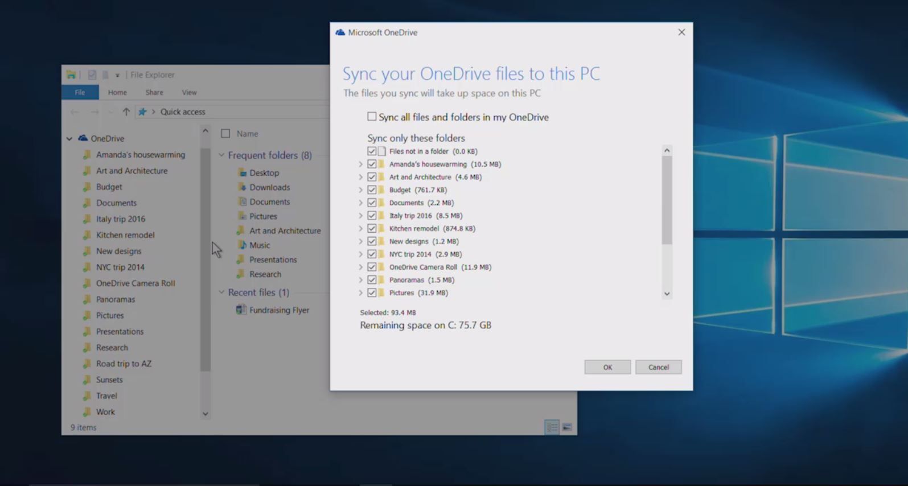Viewport: 908px width, 486px height.
Task: Click the Name column header
Action: (x=248, y=134)
